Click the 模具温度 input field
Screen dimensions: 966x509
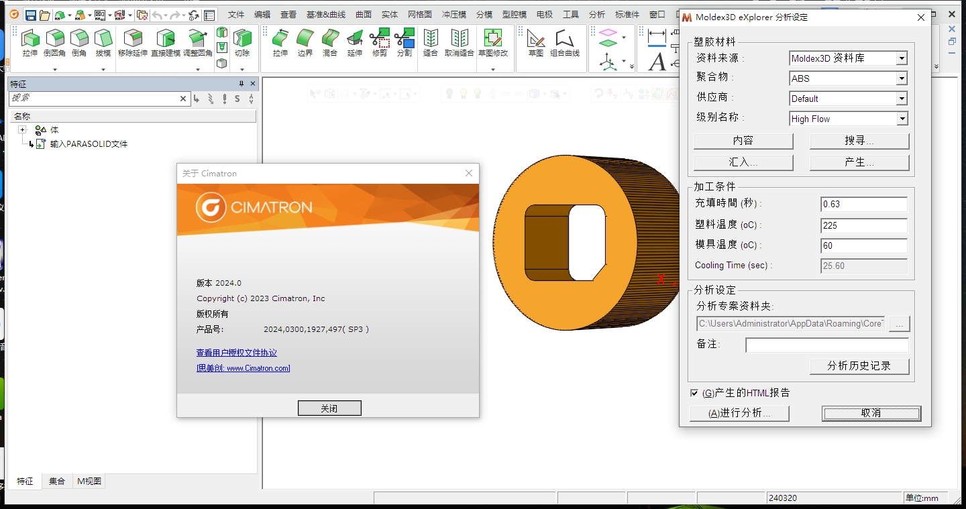pyautogui.click(x=864, y=246)
